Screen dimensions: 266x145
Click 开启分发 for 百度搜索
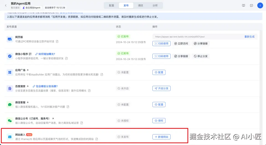[162, 89]
